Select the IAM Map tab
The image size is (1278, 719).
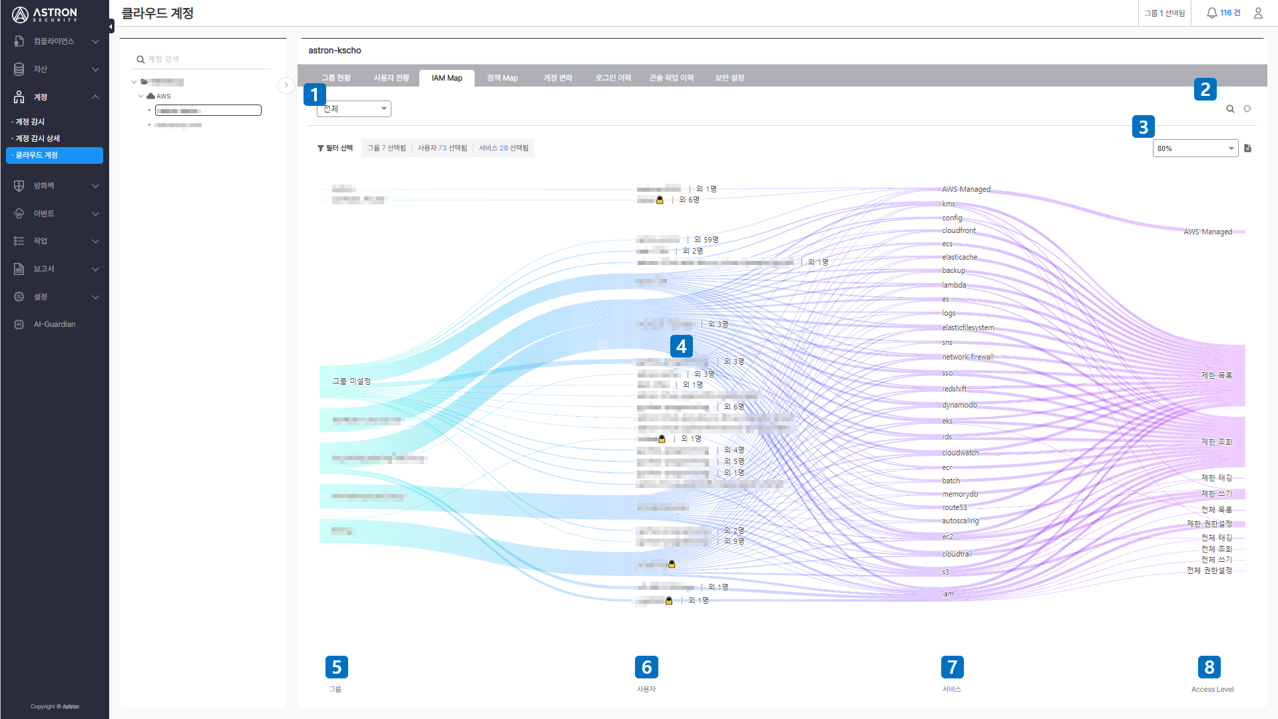(x=447, y=78)
